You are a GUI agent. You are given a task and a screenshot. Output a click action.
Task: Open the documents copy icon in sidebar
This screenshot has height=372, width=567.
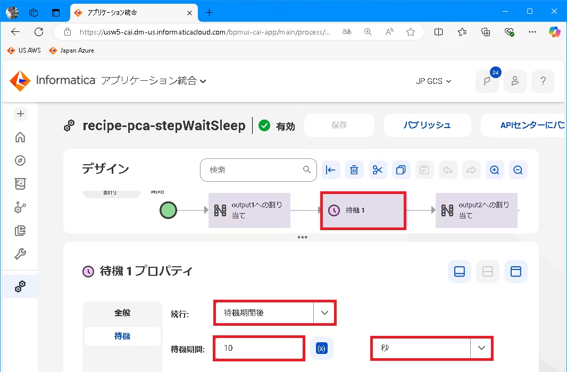[x=20, y=231]
